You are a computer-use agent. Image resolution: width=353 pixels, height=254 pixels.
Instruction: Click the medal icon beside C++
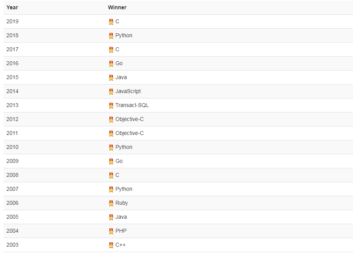(x=111, y=245)
